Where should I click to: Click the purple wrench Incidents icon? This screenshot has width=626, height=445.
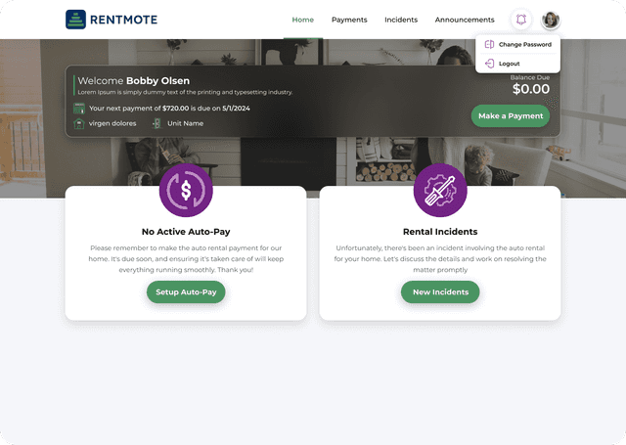pyautogui.click(x=440, y=190)
